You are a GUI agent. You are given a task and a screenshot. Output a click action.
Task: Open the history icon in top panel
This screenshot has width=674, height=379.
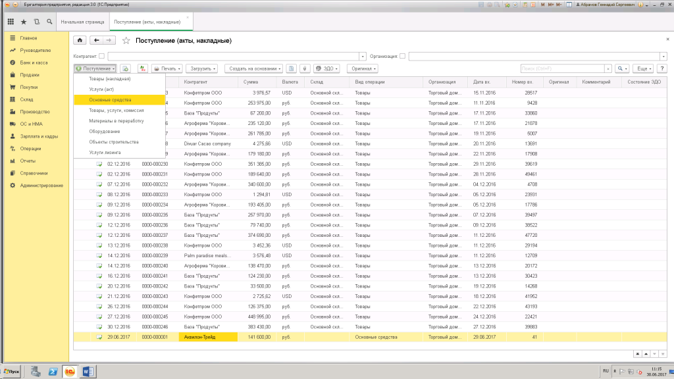(37, 22)
